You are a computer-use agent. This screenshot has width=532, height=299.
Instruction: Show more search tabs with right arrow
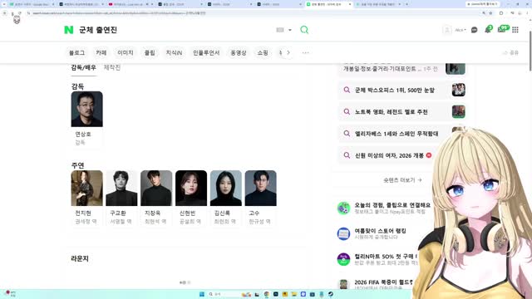coord(288,52)
